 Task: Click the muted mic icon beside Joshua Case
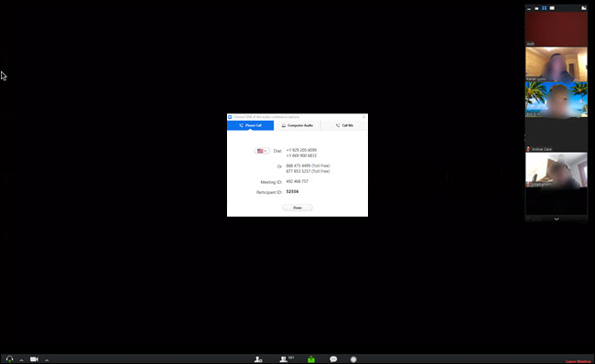[528, 149]
